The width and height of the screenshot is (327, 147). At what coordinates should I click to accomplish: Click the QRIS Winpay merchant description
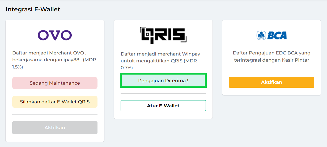(160, 61)
